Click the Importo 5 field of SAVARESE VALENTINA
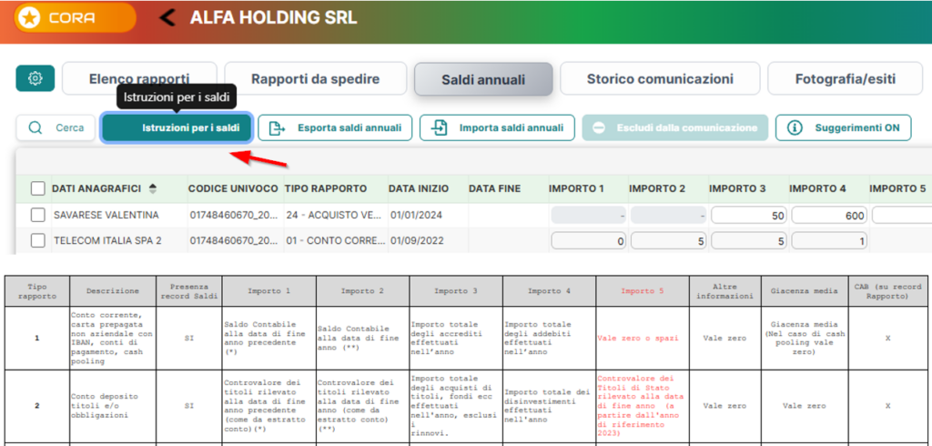 (x=902, y=216)
